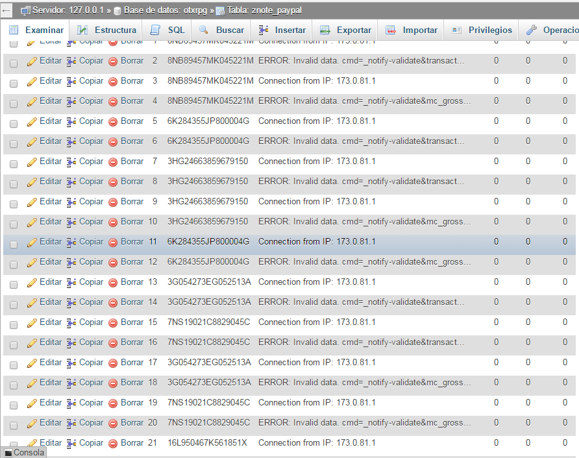Click the Estructura icon
The width and height of the screenshot is (579, 458).
click(x=82, y=30)
